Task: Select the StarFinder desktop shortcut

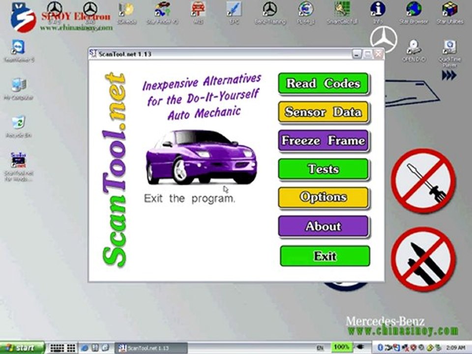Action: coord(163,13)
